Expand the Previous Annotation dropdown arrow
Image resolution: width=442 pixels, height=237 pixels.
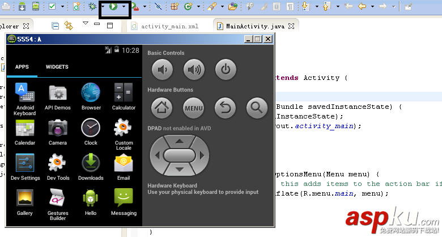pos(338,6)
